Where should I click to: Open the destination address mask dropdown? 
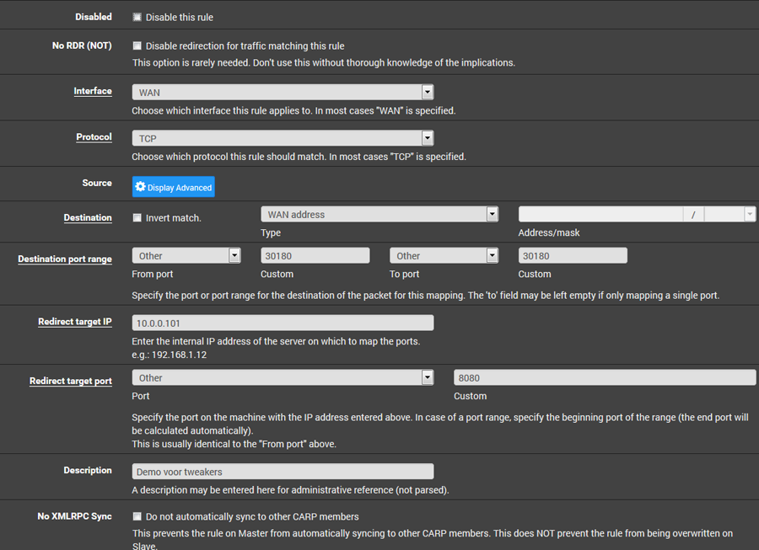729,215
